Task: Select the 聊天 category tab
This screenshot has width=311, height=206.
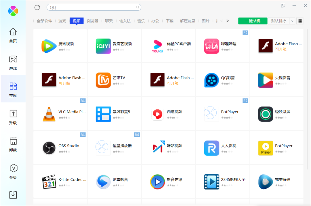Action: coord(109,21)
